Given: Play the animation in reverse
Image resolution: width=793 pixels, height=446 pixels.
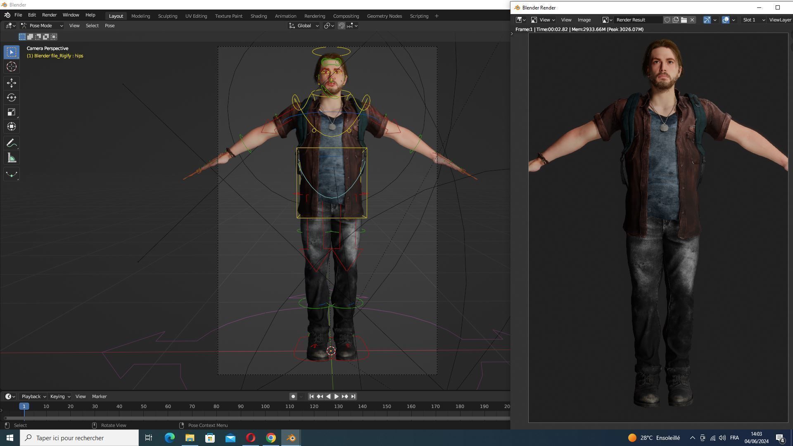Looking at the screenshot, I should [x=328, y=396].
